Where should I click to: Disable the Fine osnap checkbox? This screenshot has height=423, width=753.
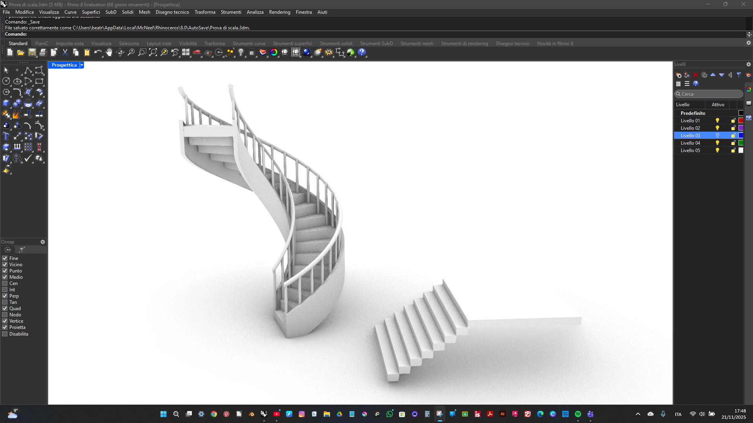click(5, 258)
